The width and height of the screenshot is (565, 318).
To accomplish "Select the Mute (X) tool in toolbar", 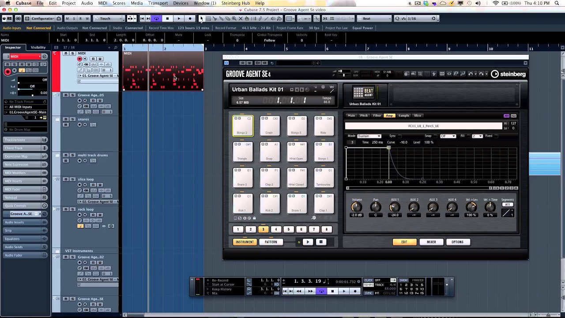I will pyautogui.click(x=241, y=19).
